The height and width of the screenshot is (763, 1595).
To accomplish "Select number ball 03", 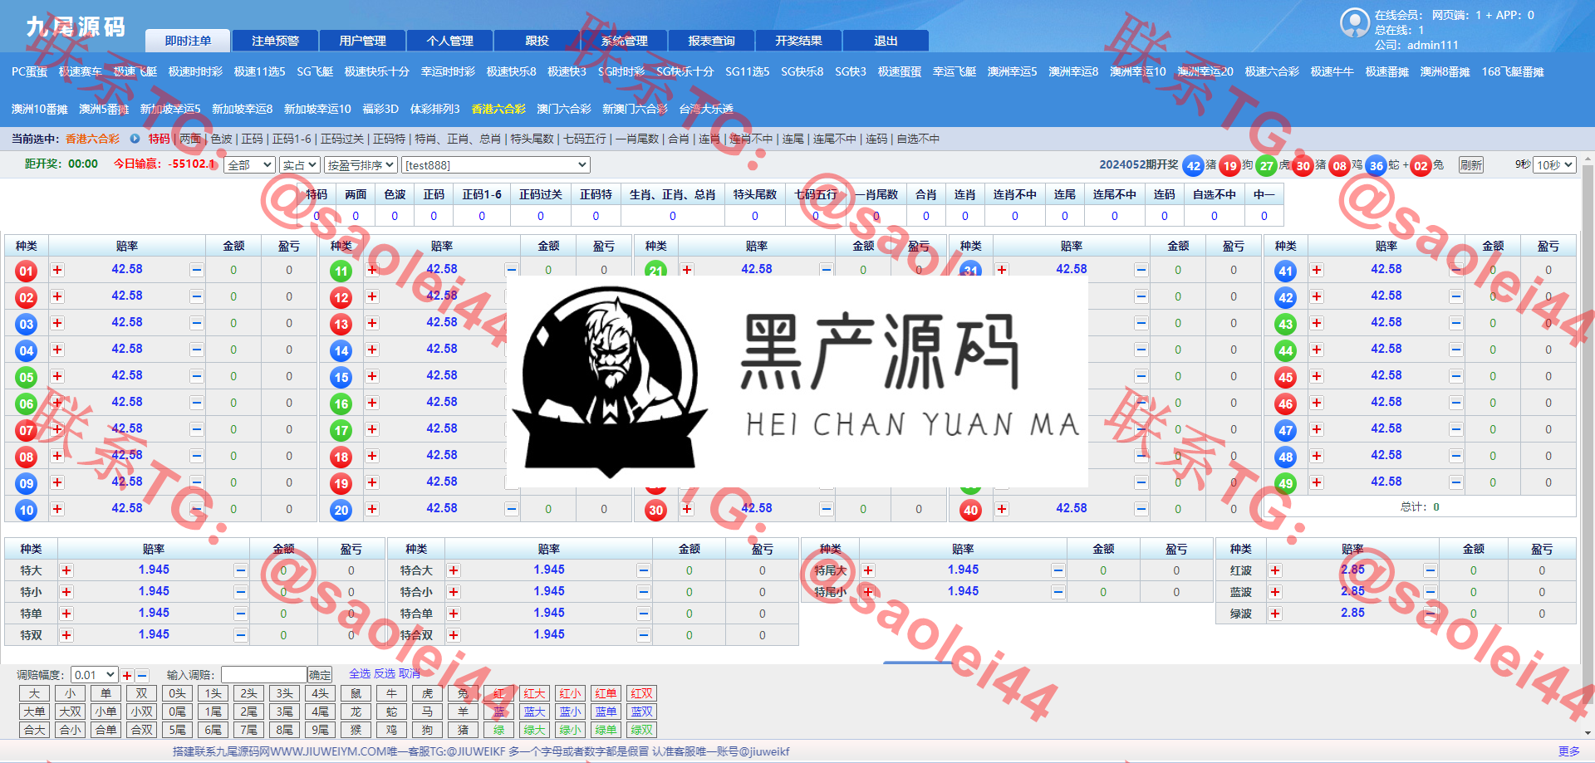I will pyautogui.click(x=27, y=324).
